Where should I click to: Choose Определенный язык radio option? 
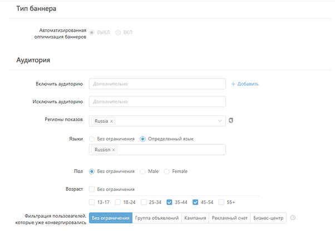[142, 139]
